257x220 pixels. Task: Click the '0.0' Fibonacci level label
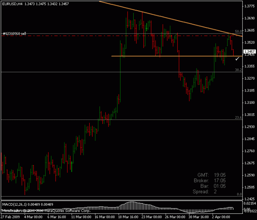click(x=239, y=194)
